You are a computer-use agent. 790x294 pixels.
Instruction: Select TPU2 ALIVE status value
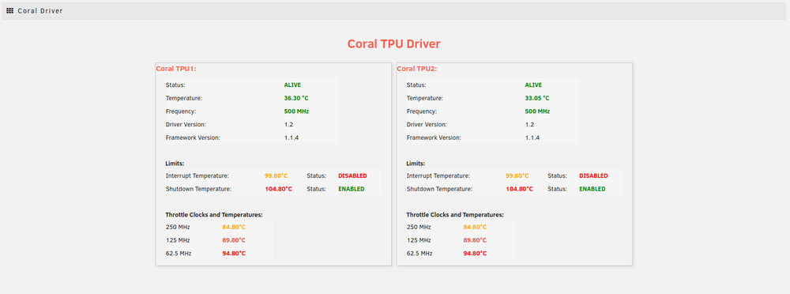[x=533, y=85]
